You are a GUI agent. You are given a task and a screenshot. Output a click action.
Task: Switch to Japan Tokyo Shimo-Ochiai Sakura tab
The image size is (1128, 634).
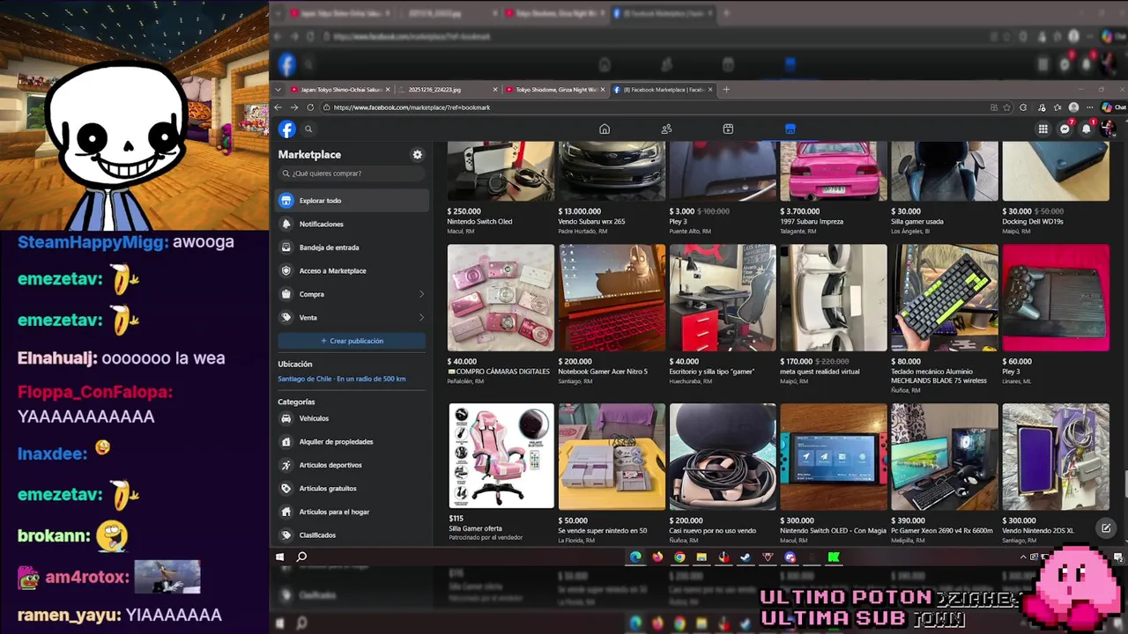click(341, 89)
